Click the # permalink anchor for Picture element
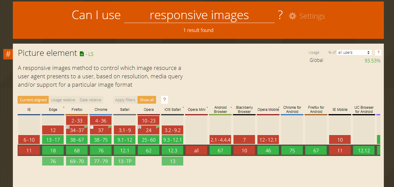The image size is (394, 187). coord(8,54)
